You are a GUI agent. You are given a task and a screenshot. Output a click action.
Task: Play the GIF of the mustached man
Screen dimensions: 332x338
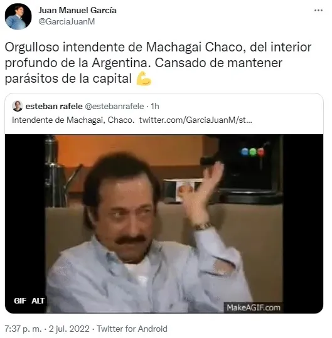point(164,224)
